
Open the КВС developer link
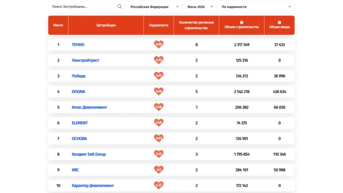75,170
